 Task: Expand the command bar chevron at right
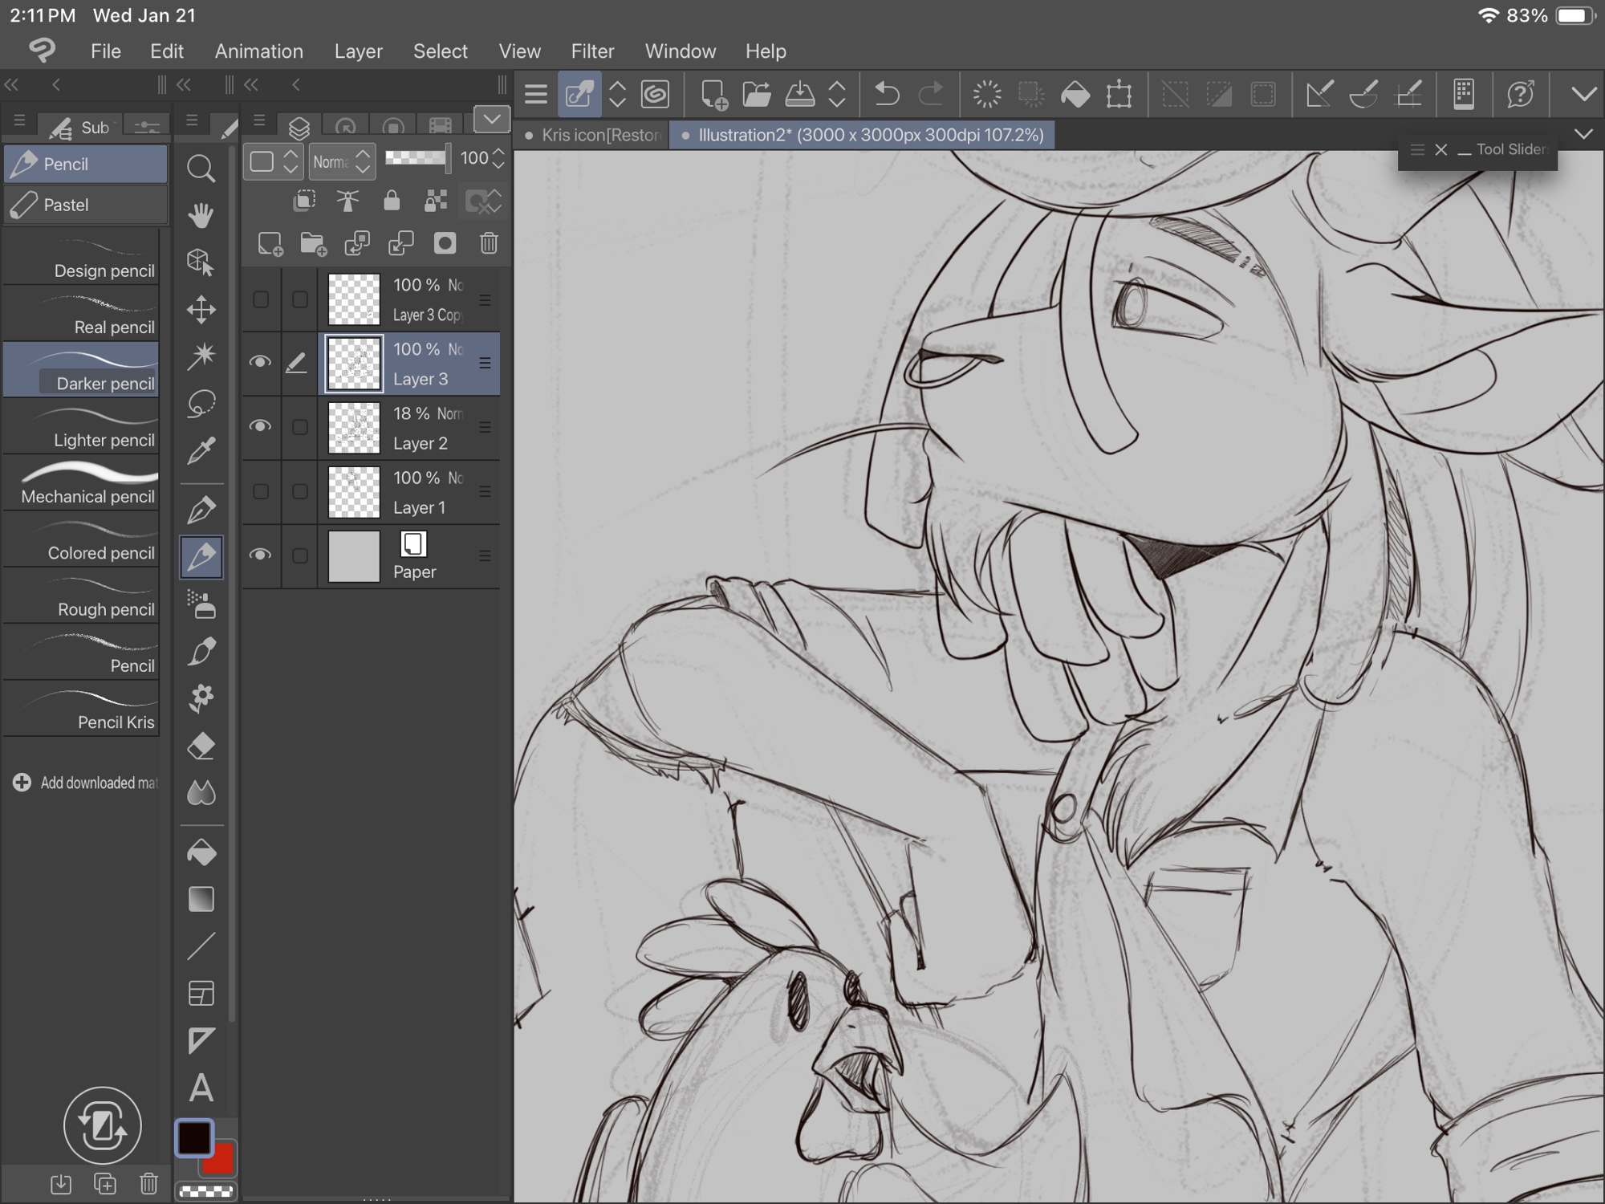[1583, 95]
